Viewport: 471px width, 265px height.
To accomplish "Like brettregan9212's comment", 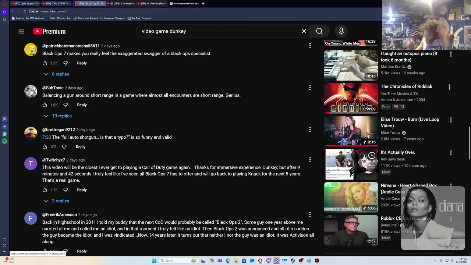I will (x=45, y=147).
